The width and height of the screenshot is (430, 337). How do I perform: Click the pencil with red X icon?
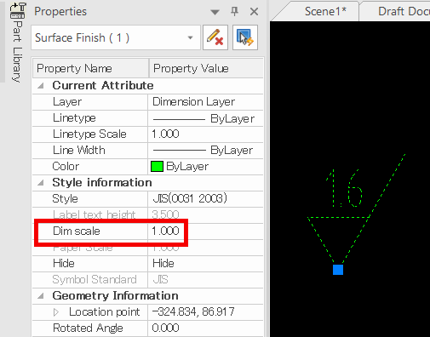[215, 37]
